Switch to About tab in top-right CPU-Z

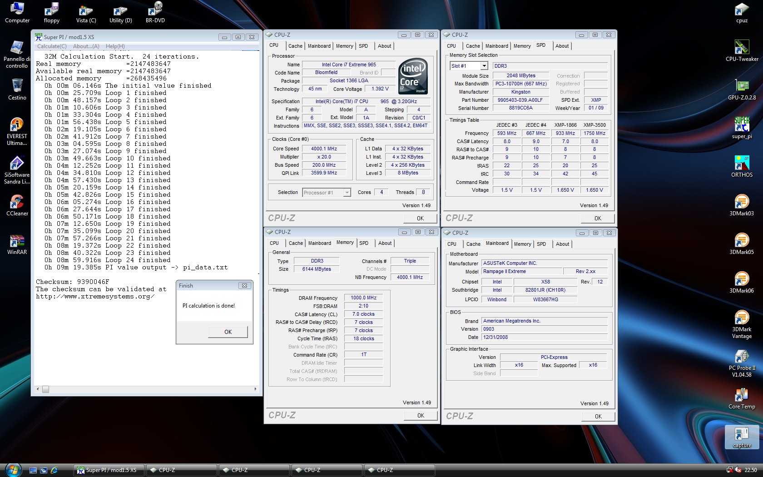click(562, 46)
